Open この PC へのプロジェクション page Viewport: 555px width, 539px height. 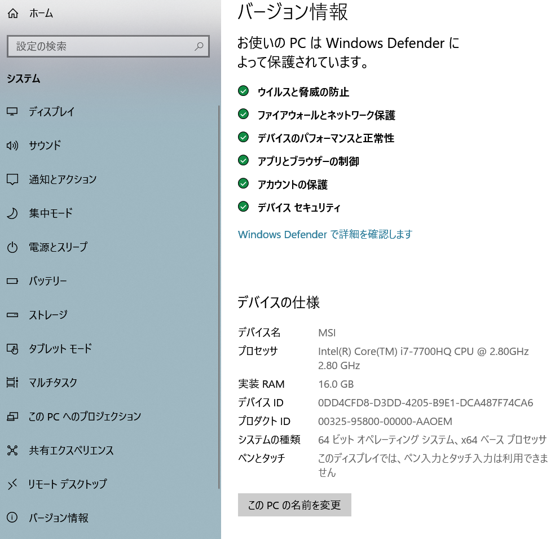[85, 417]
